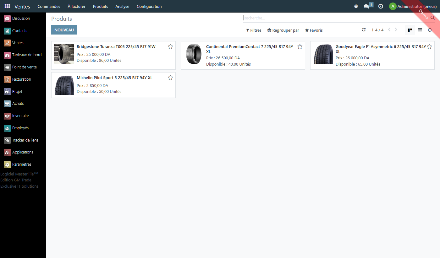Favorite the Goodyear Eagle F1 star

(429, 46)
